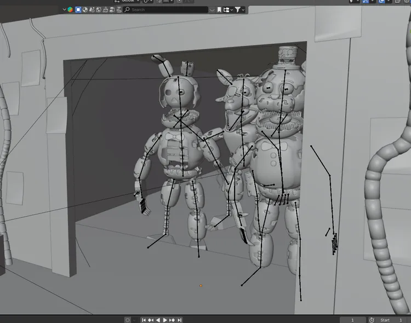Open the dropdown arrow after the overlays button

click(389, 1)
